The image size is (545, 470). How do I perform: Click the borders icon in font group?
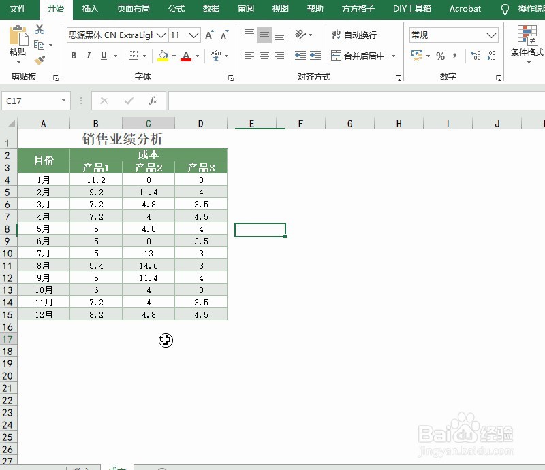(x=133, y=56)
